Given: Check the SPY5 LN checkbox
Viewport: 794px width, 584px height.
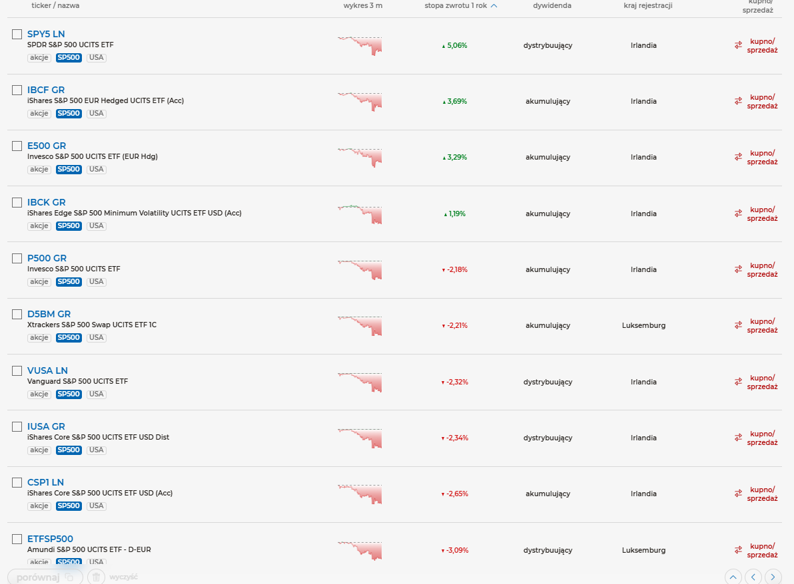Looking at the screenshot, I should click(17, 34).
